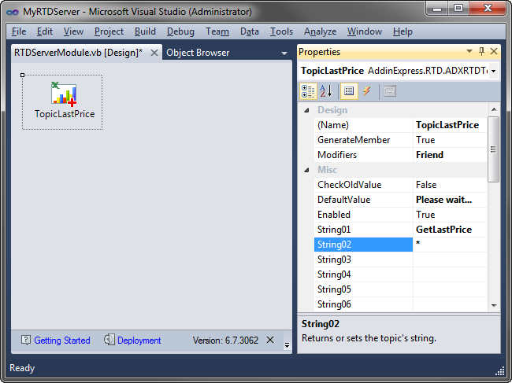Edit the 'Please wait...' default value
The height and width of the screenshot is (383, 512).
point(450,200)
